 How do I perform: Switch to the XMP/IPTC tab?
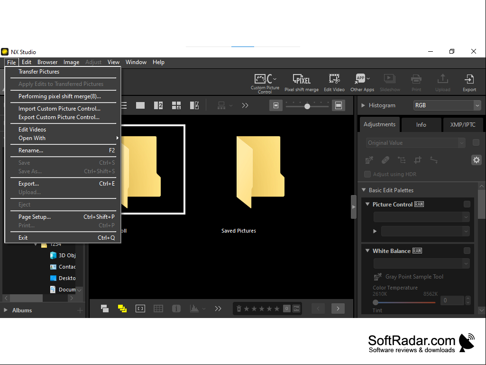[463, 125]
